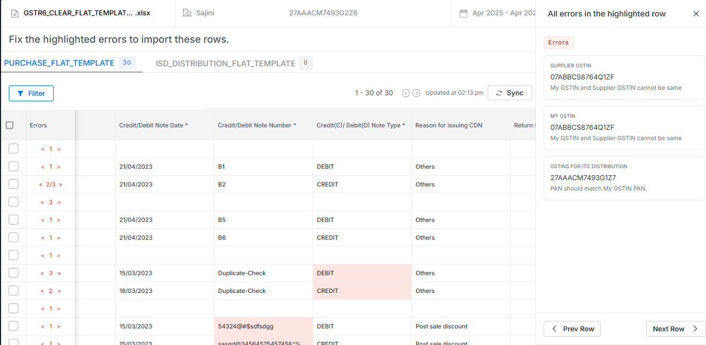
Task: Select checkbox for Duplicate-Check DEBIT row
Action: click(x=13, y=273)
